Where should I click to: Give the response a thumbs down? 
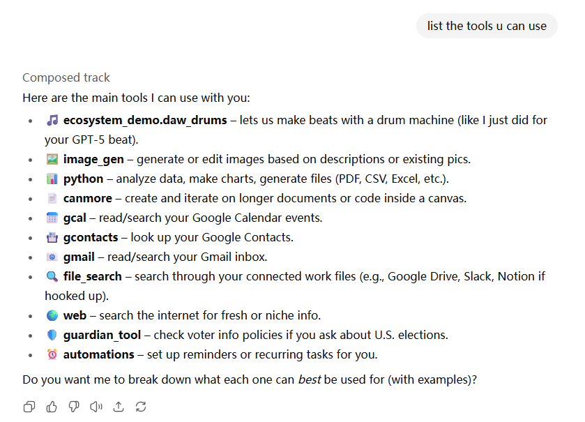pyautogui.click(x=74, y=407)
